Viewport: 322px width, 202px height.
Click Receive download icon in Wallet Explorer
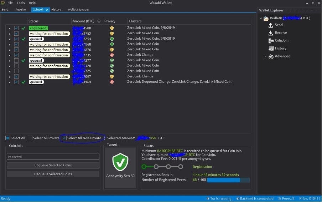(x=271, y=33)
